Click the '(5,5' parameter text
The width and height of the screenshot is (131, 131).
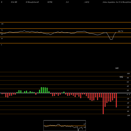[67, 2]
